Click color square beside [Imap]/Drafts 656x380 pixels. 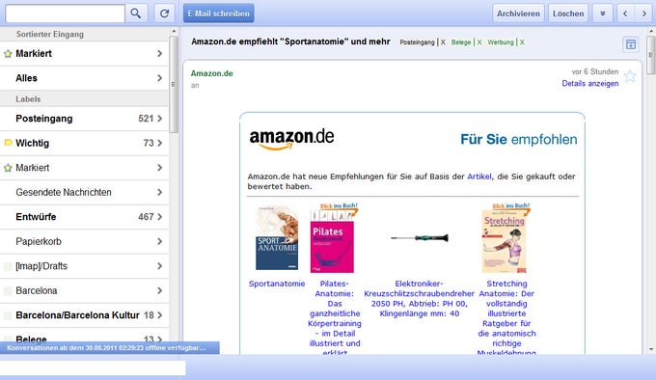[x=8, y=266]
